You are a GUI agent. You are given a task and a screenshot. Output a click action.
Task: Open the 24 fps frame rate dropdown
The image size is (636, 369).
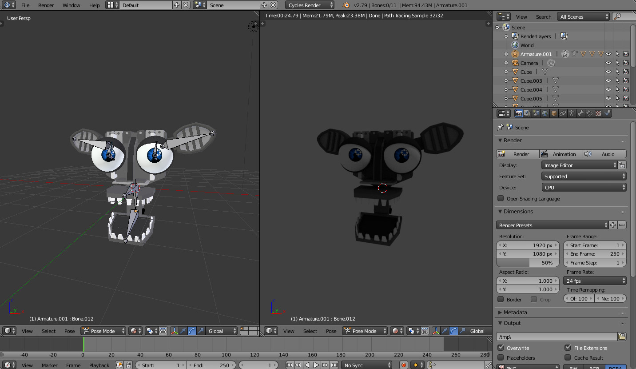coord(595,281)
